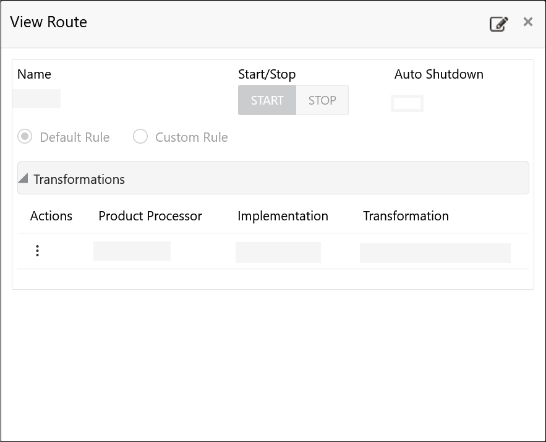Click the Implementation column header
This screenshot has height=442, width=546.
[283, 216]
